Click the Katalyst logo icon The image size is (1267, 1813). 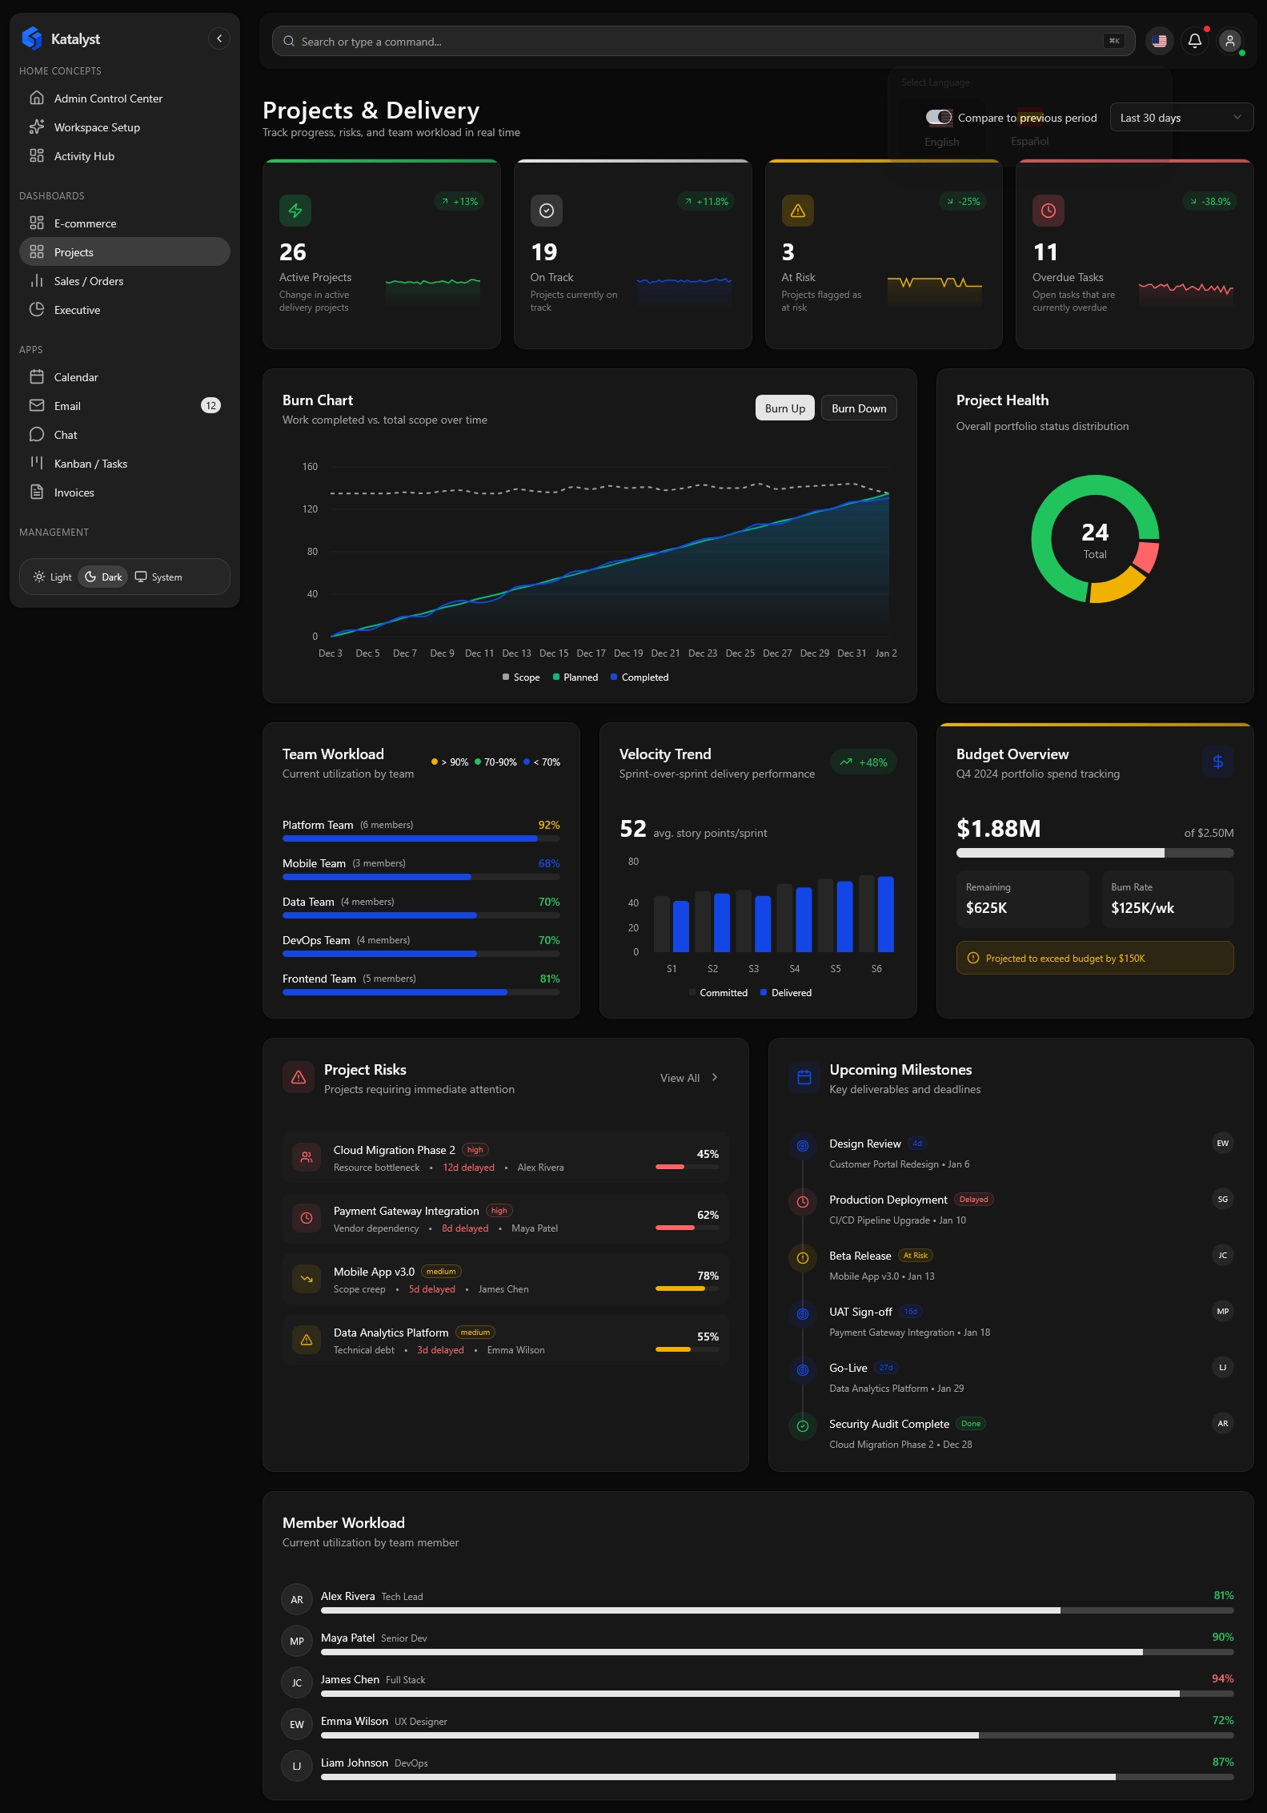pyautogui.click(x=32, y=38)
